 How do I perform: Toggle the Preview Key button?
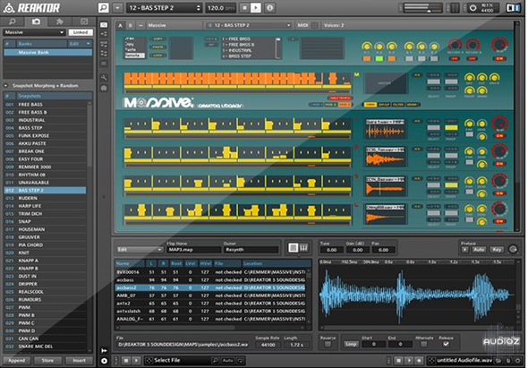(497, 250)
